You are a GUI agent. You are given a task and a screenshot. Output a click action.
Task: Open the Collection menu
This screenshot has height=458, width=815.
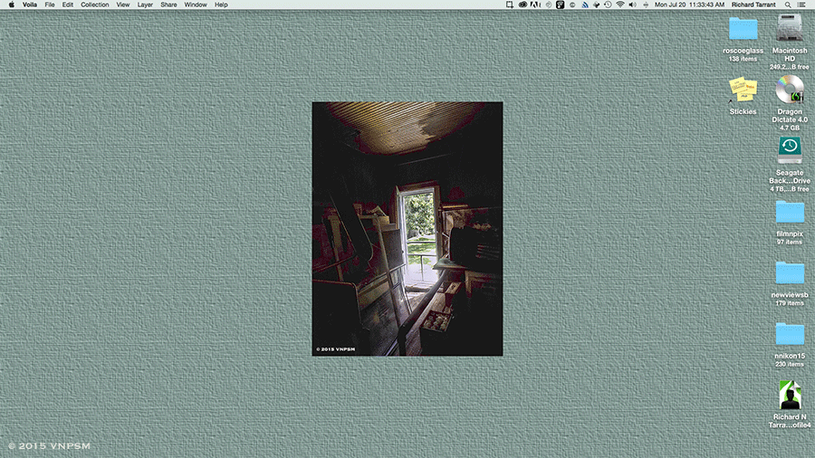point(94,5)
